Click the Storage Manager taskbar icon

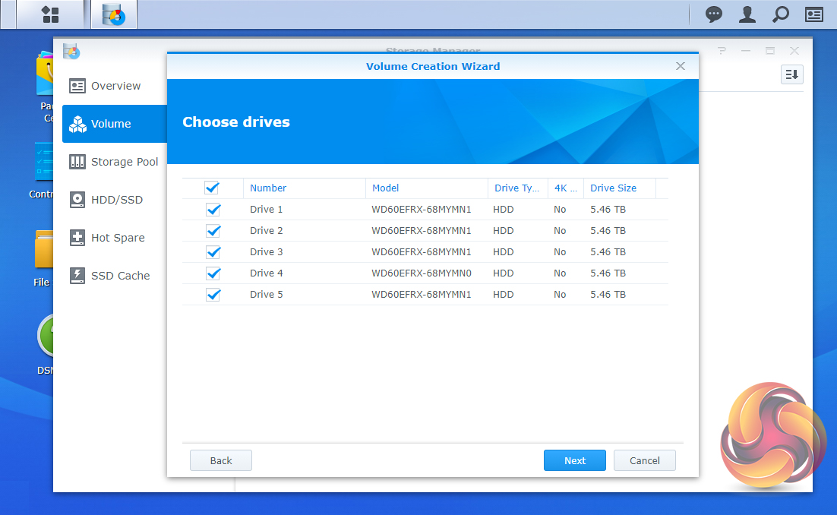coord(114,14)
